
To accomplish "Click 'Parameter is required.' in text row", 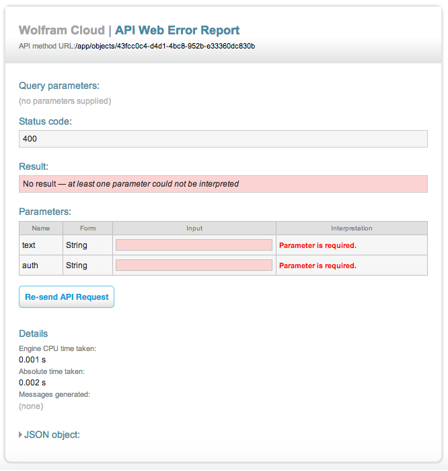I will (x=318, y=245).
